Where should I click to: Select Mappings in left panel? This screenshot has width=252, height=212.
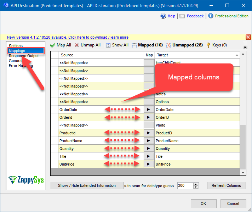click(x=26, y=51)
